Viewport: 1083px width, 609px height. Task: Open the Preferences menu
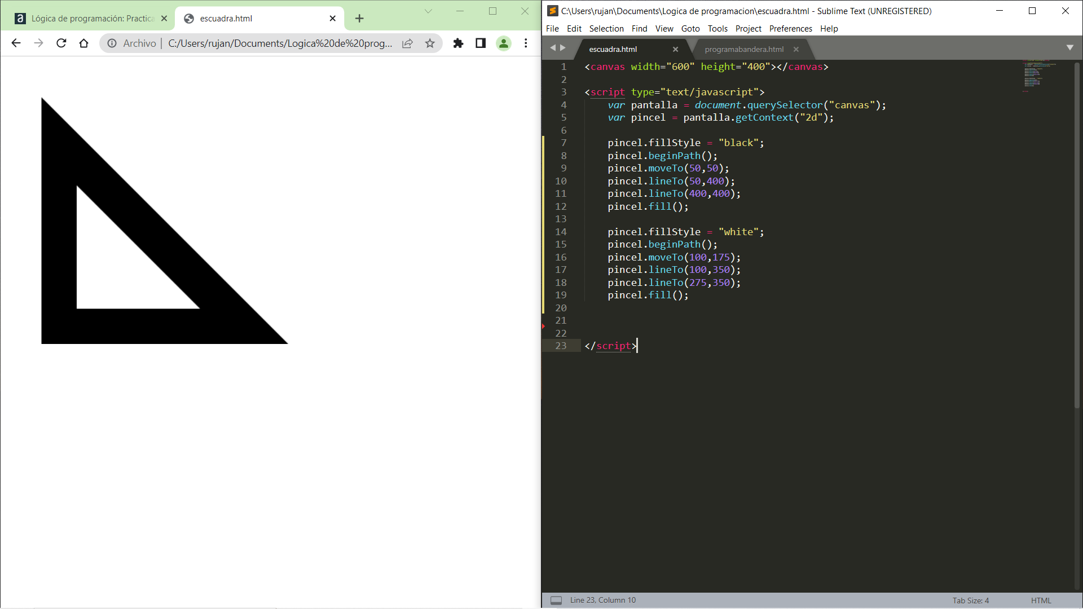point(790,29)
